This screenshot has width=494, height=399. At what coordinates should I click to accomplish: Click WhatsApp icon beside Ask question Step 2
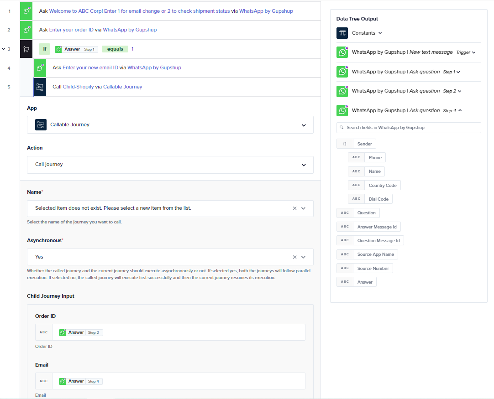[x=342, y=91]
